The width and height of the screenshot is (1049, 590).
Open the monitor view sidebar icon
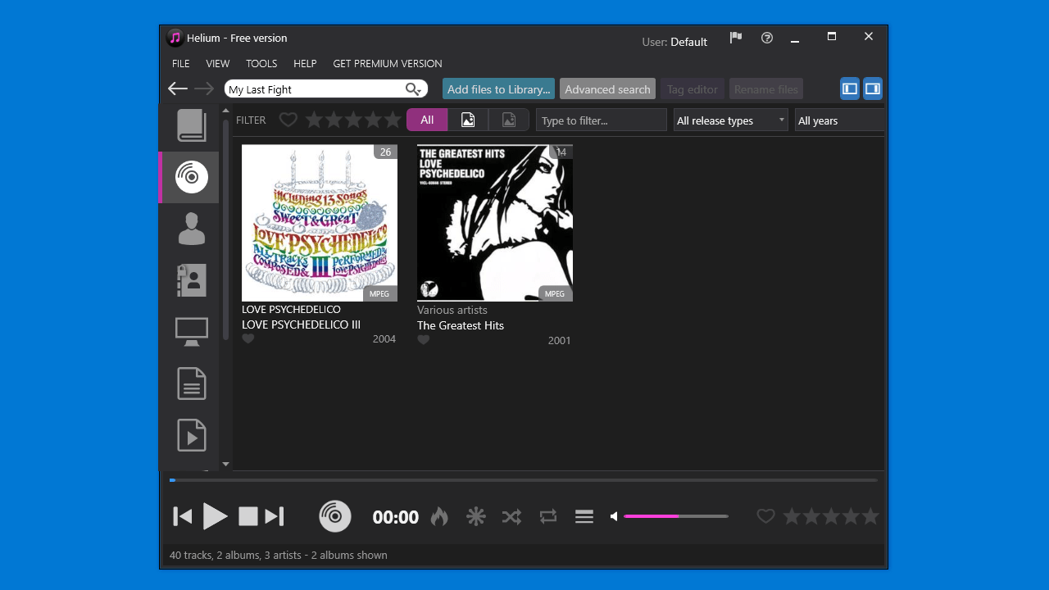point(191,332)
